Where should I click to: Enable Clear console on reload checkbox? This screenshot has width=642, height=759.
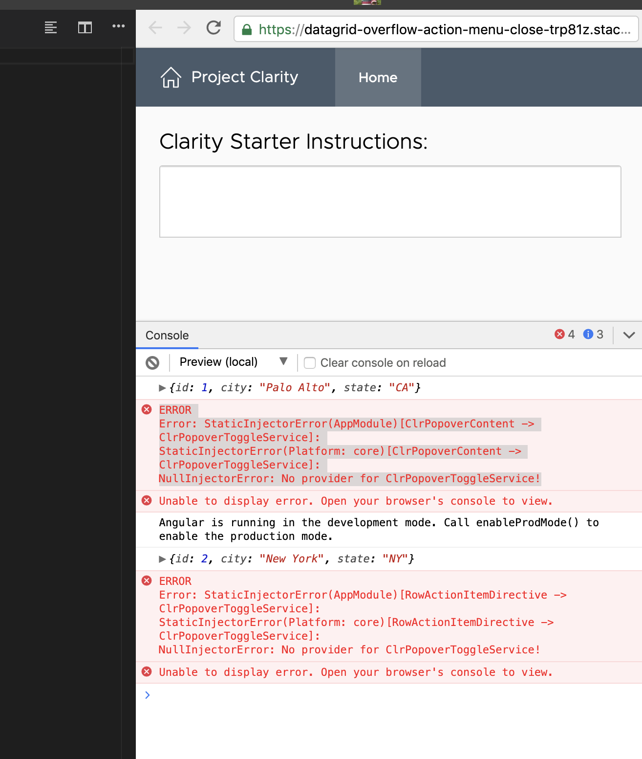pyautogui.click(x=310, y=363)
